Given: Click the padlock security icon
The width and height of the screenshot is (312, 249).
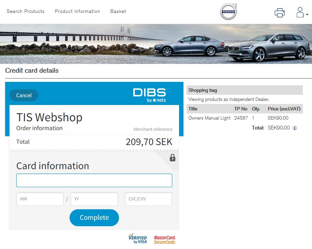Looking at the screenshot, I should [x=173, y=158].
